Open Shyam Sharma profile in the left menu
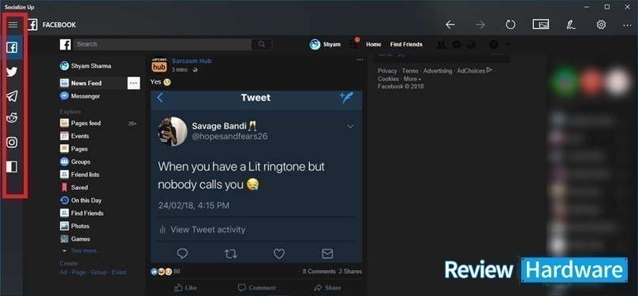The image size is (638, 296). pos(85,66)
